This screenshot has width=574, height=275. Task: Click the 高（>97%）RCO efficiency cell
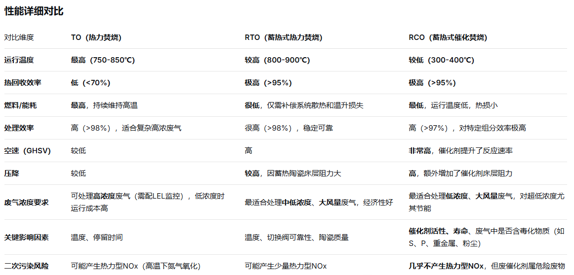(x=467, y=128)
